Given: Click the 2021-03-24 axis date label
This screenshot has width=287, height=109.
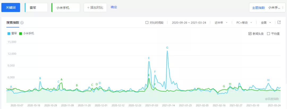Looking at the screenshot, I should (274, 105).
